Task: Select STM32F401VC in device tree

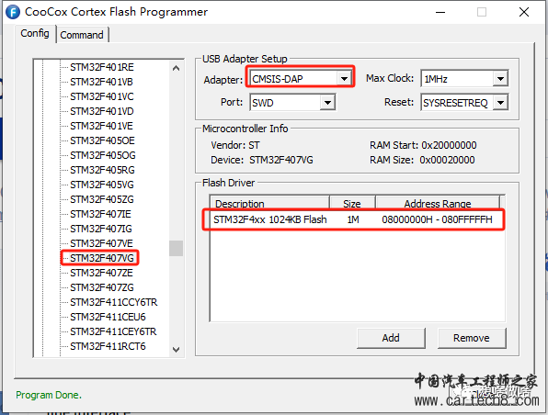Action: click(102, 96)
